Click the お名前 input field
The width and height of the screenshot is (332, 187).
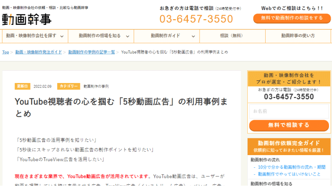pos(289,111)
